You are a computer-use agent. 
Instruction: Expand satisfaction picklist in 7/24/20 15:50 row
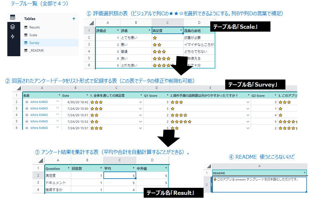140,109
